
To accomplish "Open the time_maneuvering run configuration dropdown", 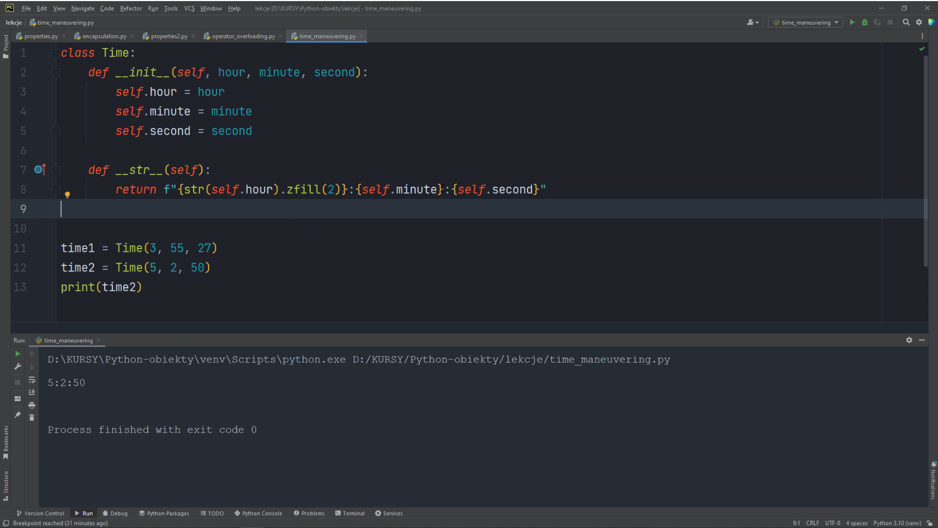I will click(x=805, y=22).
